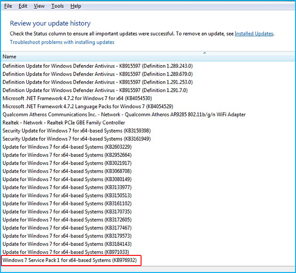The image size is (296, 273).
Task: Select Update KB3150513 row
Action: (67, 196)
